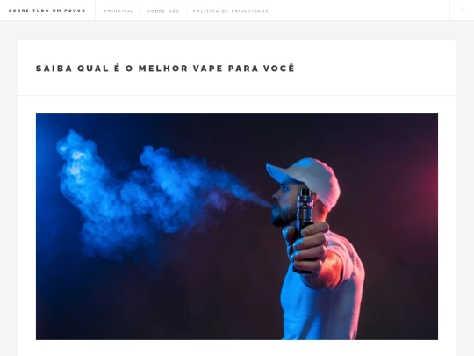Open the Sobre Nós menu item
The image size is (474, 356).
point(163,11)
